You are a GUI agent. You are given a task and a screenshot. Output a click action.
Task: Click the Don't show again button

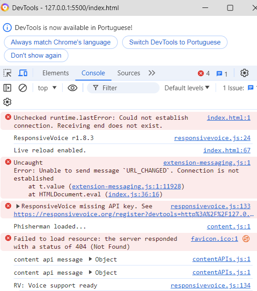[x=36, y=55]
